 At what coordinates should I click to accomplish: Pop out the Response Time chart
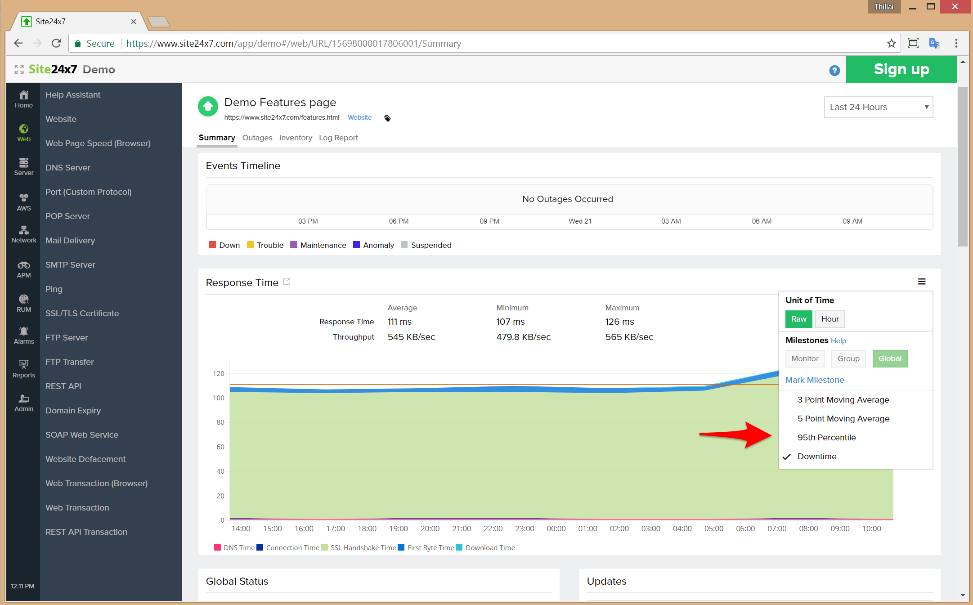click(x=287, y=282)
